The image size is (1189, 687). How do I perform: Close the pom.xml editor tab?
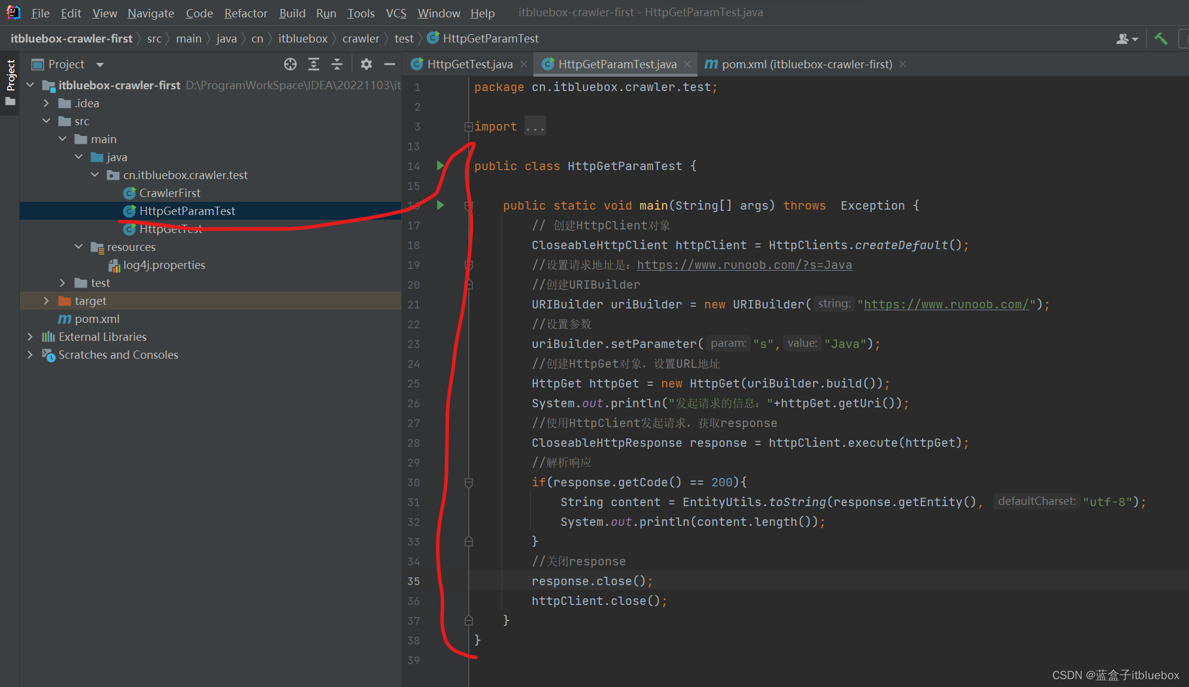pyautogui.click(x=903, y=64)
